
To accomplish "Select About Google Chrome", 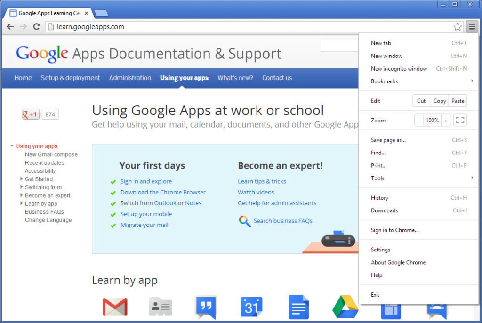I will pyautogui.click(x=418, y=262).
